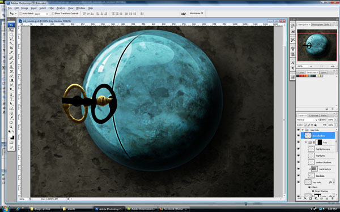The image size is (340, 212).
Task: Hide the metal texture layer
Action: coord(299,169)
